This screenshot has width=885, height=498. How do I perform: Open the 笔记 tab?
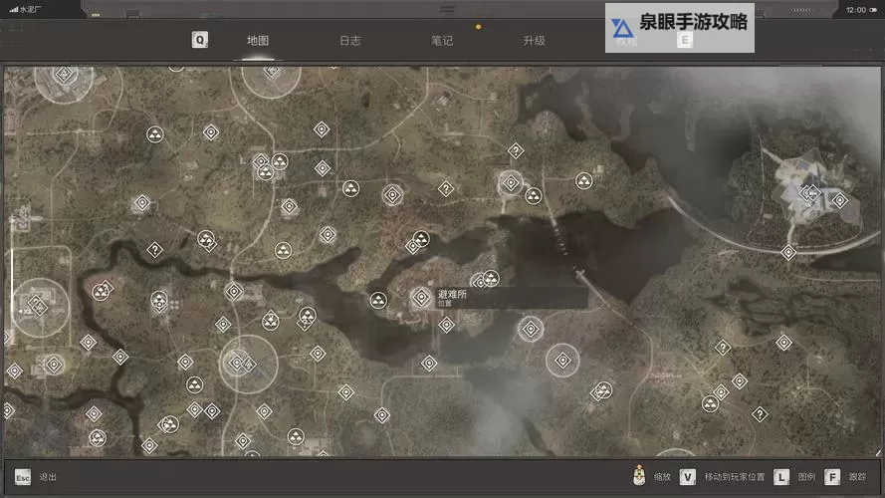pos(442,41)
